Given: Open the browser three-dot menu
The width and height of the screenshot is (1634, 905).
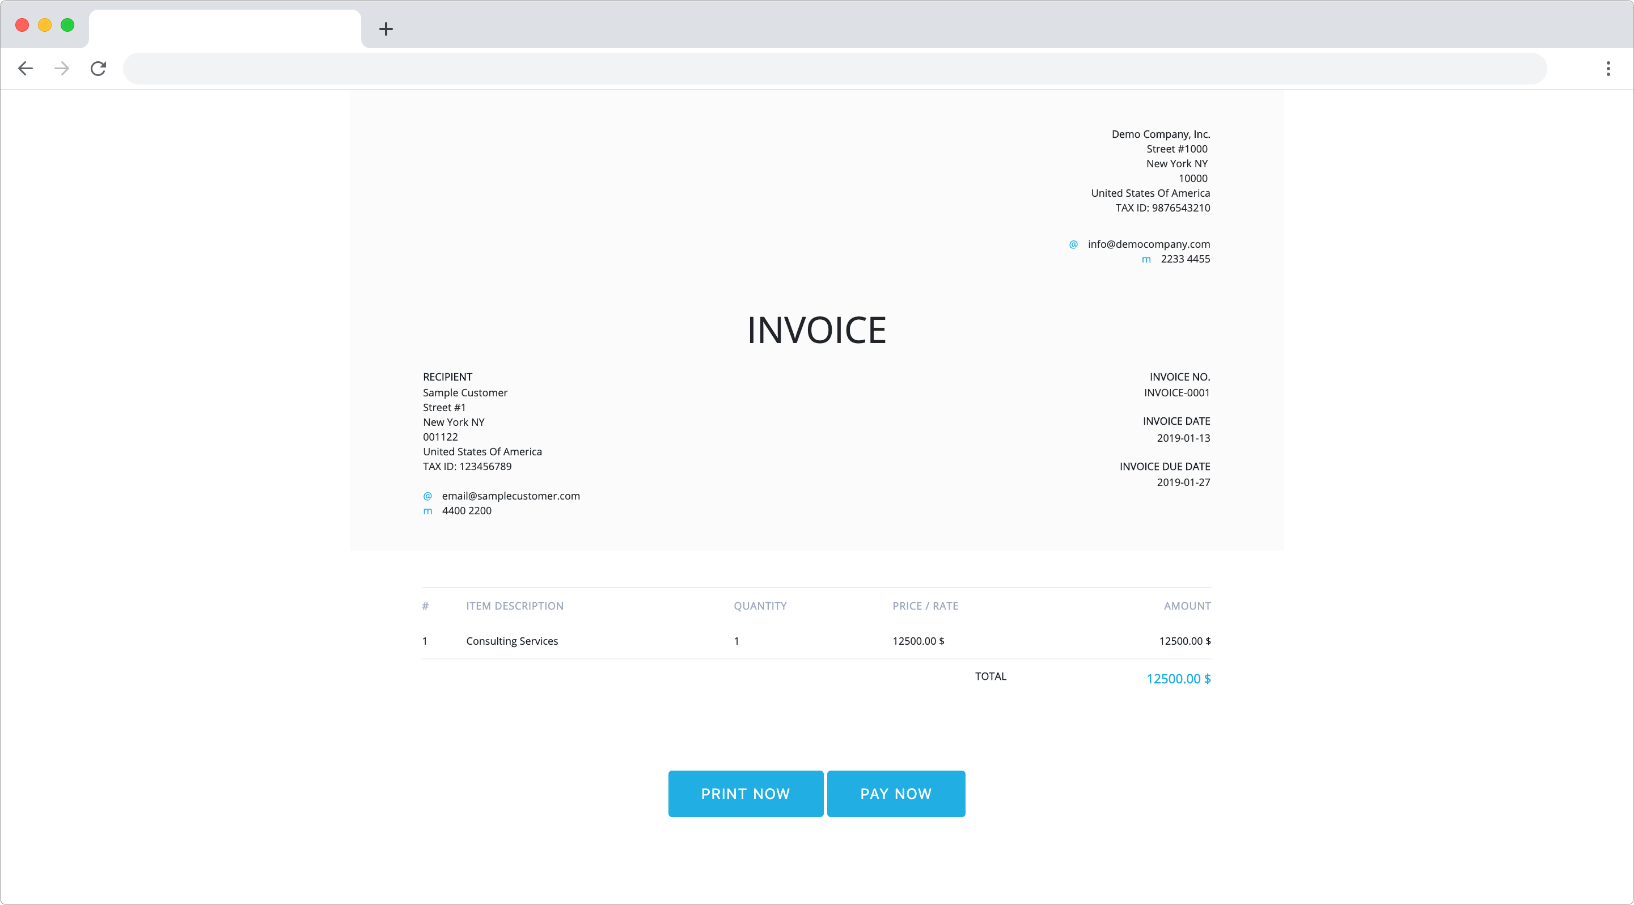Looking at the screenshot, I should 1608,69.
